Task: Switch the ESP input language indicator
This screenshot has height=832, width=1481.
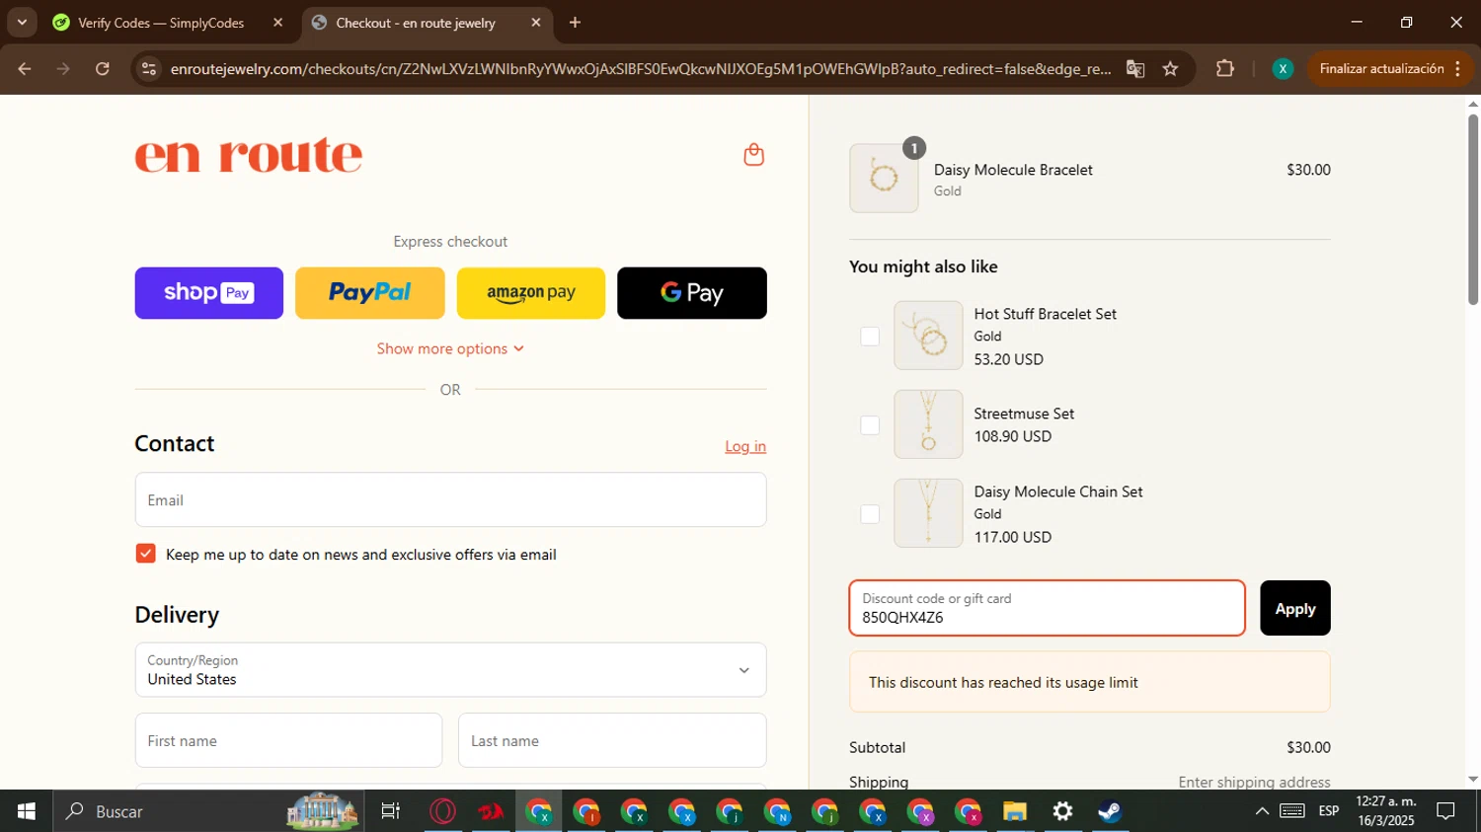Action: point(1329,811)
